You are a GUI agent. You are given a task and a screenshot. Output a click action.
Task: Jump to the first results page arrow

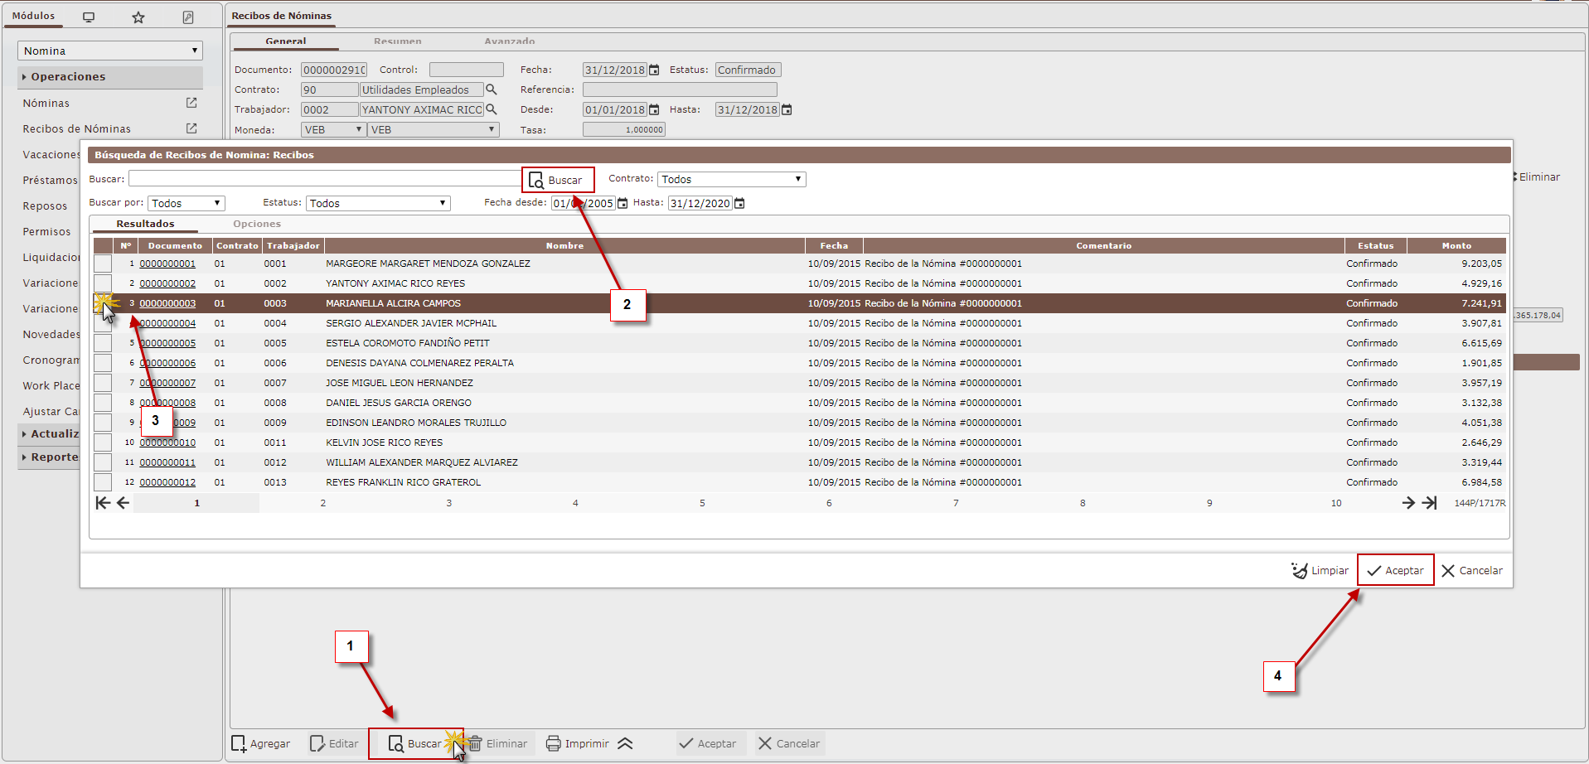click(103, 503)
